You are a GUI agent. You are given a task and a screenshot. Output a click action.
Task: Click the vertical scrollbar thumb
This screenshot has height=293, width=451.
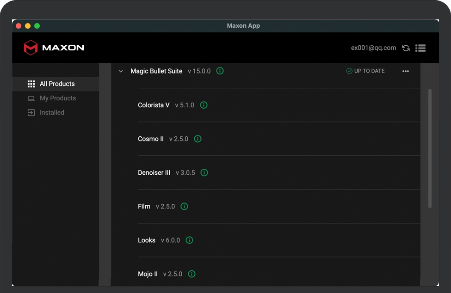[430, 148]
